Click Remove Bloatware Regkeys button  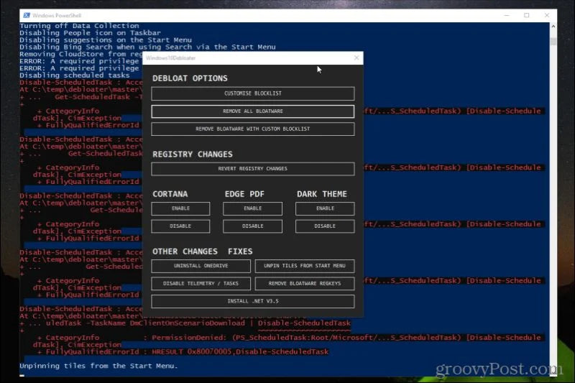tap(305, 284)
